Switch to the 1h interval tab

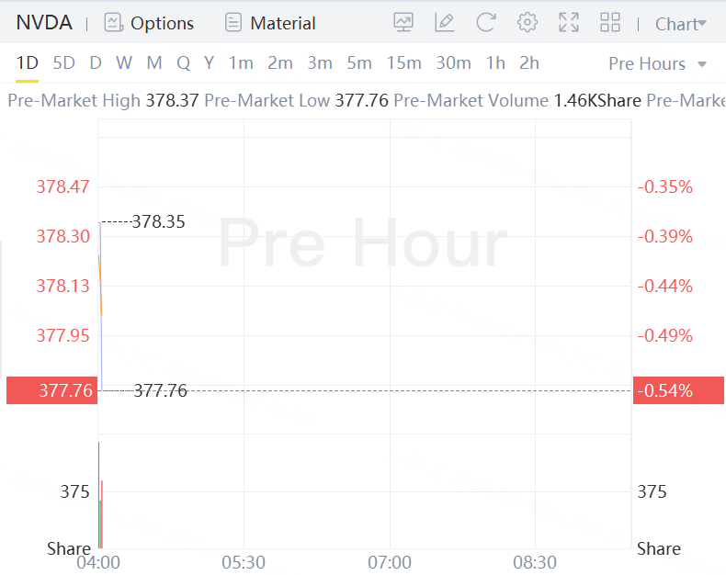(496, 63)
